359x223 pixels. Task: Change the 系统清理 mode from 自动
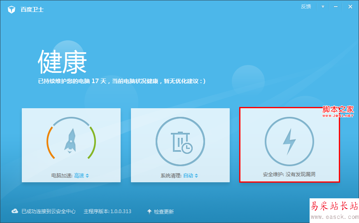[191, 176]
